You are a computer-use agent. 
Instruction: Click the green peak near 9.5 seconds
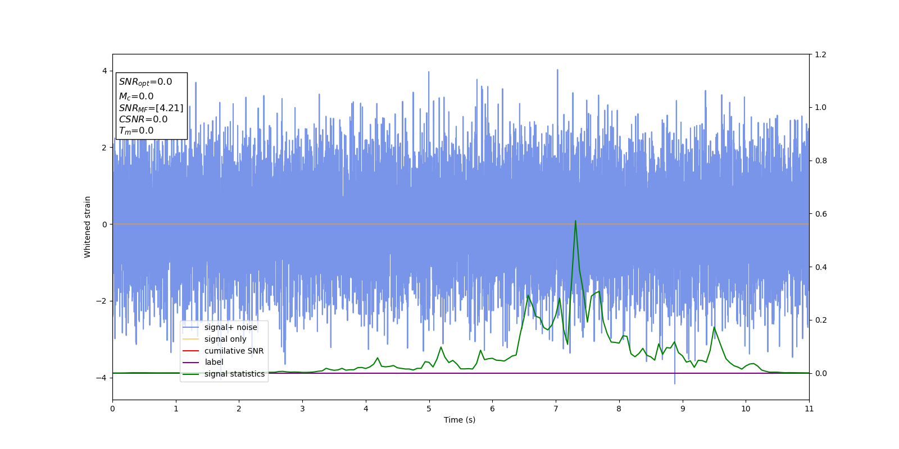click(714, 327)
